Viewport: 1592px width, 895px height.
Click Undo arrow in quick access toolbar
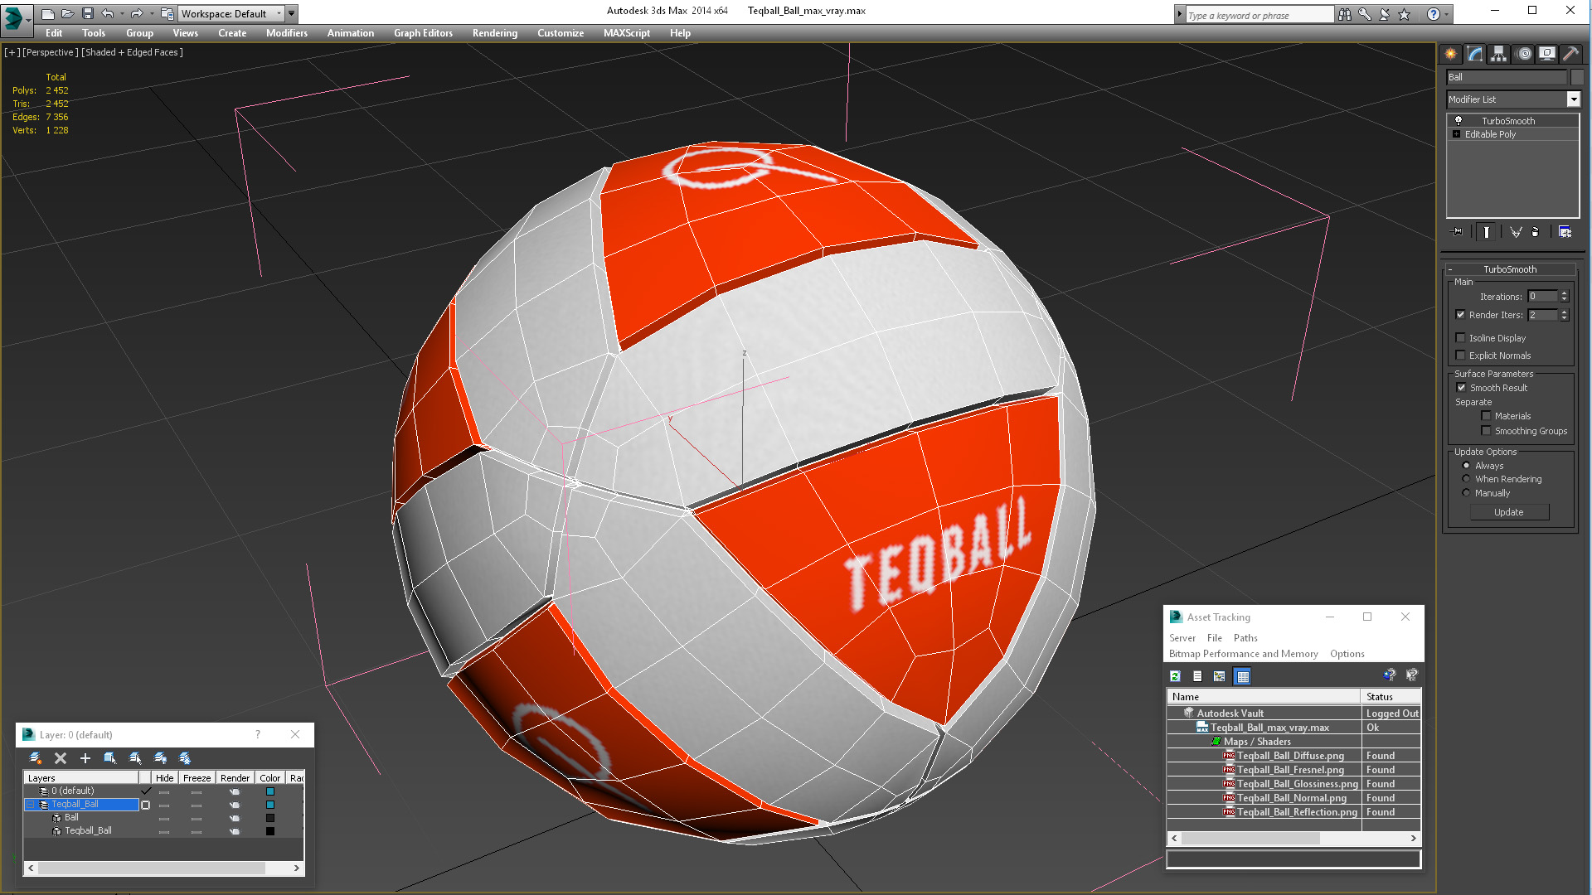click(x=107, y=13)
